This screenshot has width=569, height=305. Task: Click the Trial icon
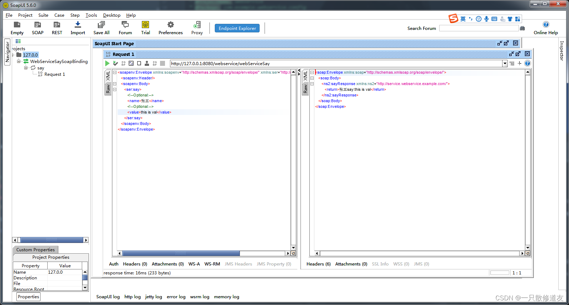tap(145, 25)
